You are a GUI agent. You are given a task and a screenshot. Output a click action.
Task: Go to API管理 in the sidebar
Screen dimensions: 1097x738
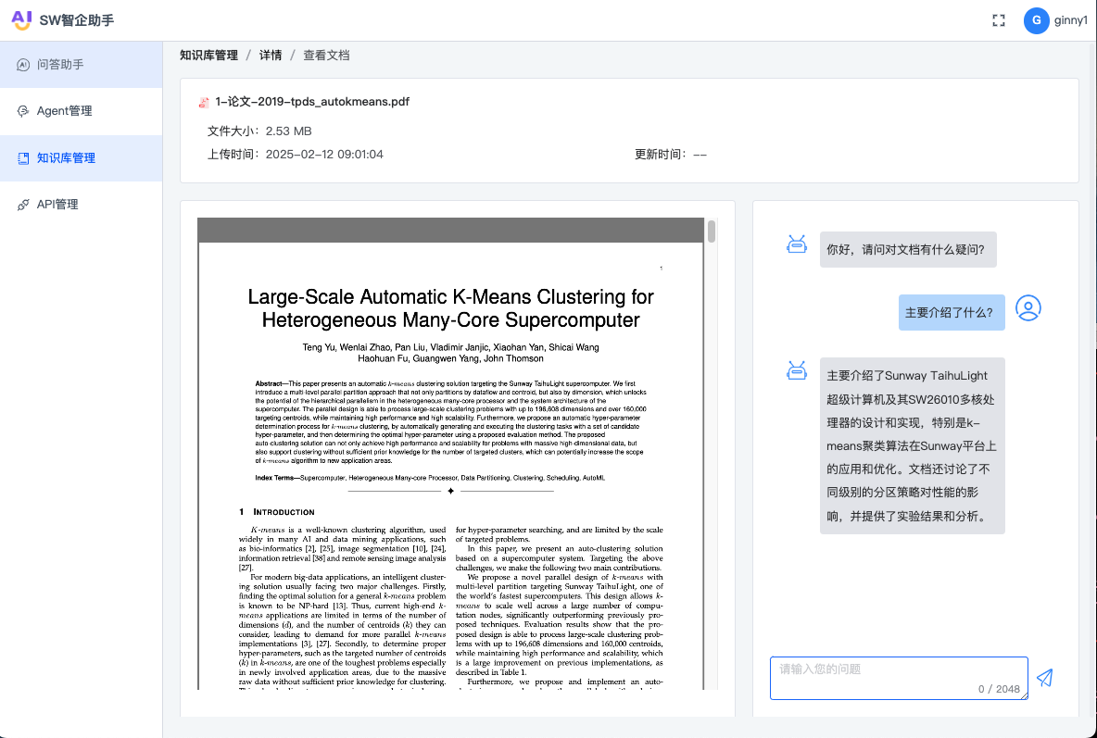pyautogui.click(x=57, y=205)
